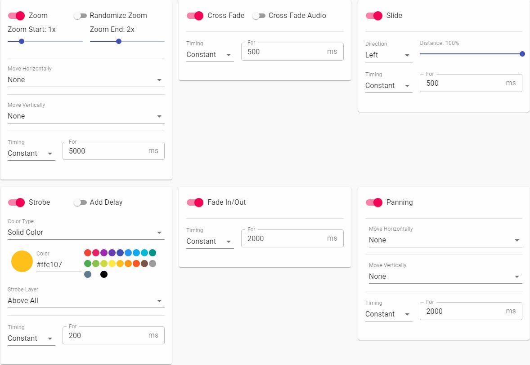The image size is (530, 365).
Task: Disable the Zoom effect toggle
Action: [16, 15]
